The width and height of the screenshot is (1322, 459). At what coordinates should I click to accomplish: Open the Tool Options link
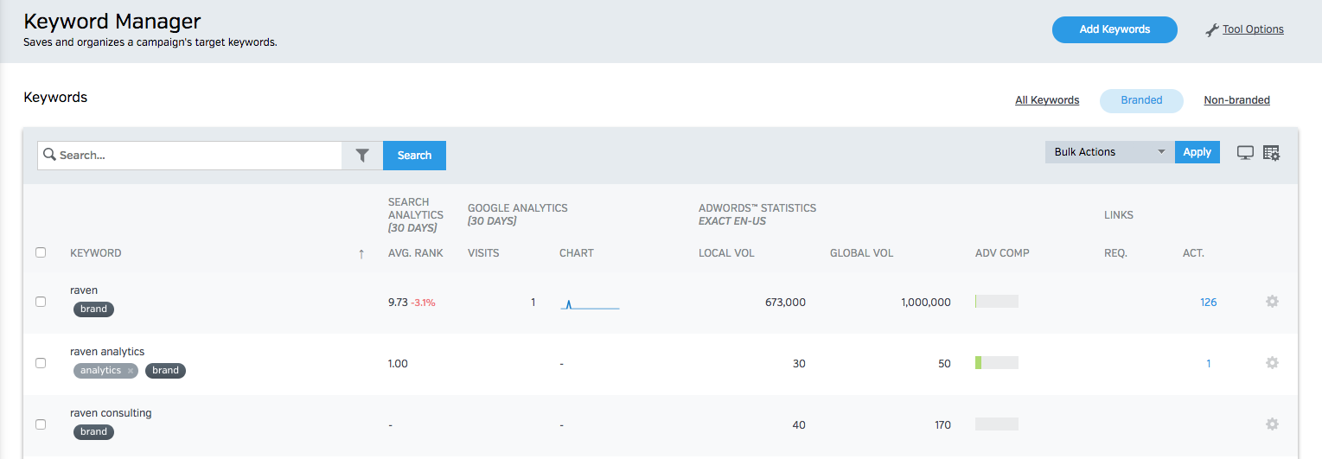coord(1252,29)
